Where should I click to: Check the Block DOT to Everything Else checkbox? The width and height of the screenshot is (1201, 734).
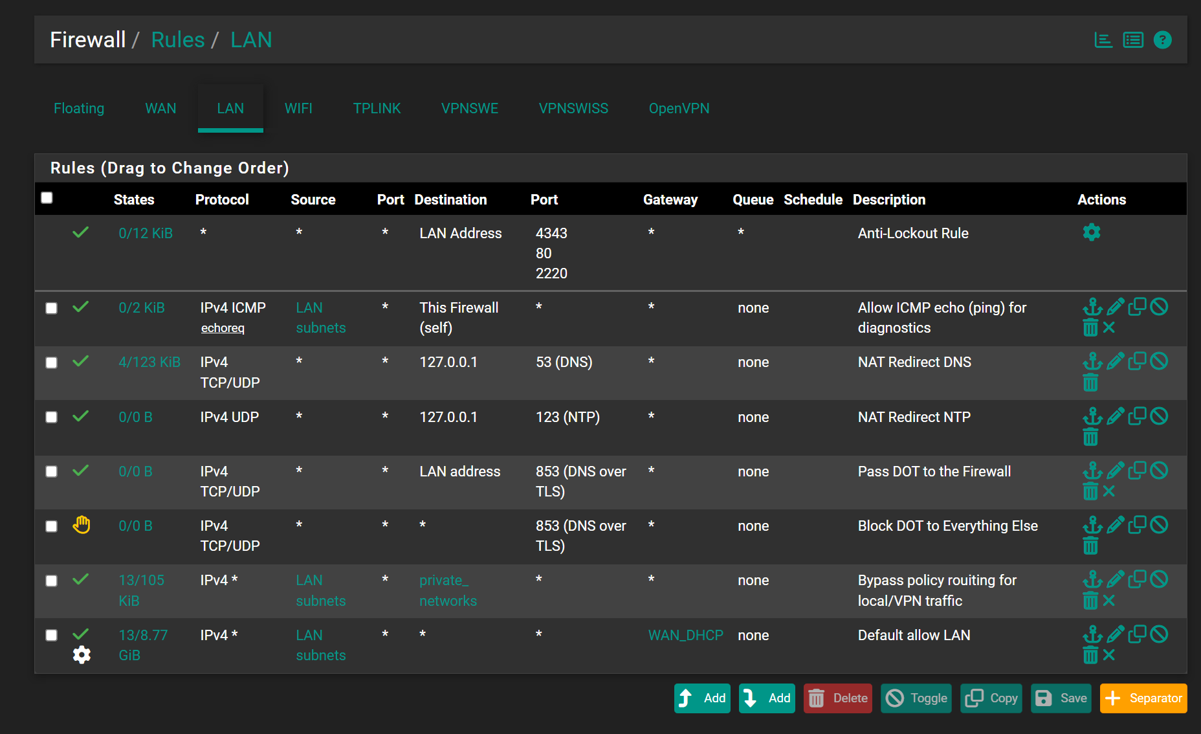pos(51,526)
